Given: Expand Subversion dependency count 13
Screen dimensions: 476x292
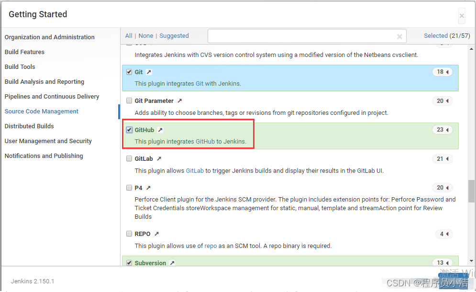Looking at the screenshot, I should pos(443,262).
